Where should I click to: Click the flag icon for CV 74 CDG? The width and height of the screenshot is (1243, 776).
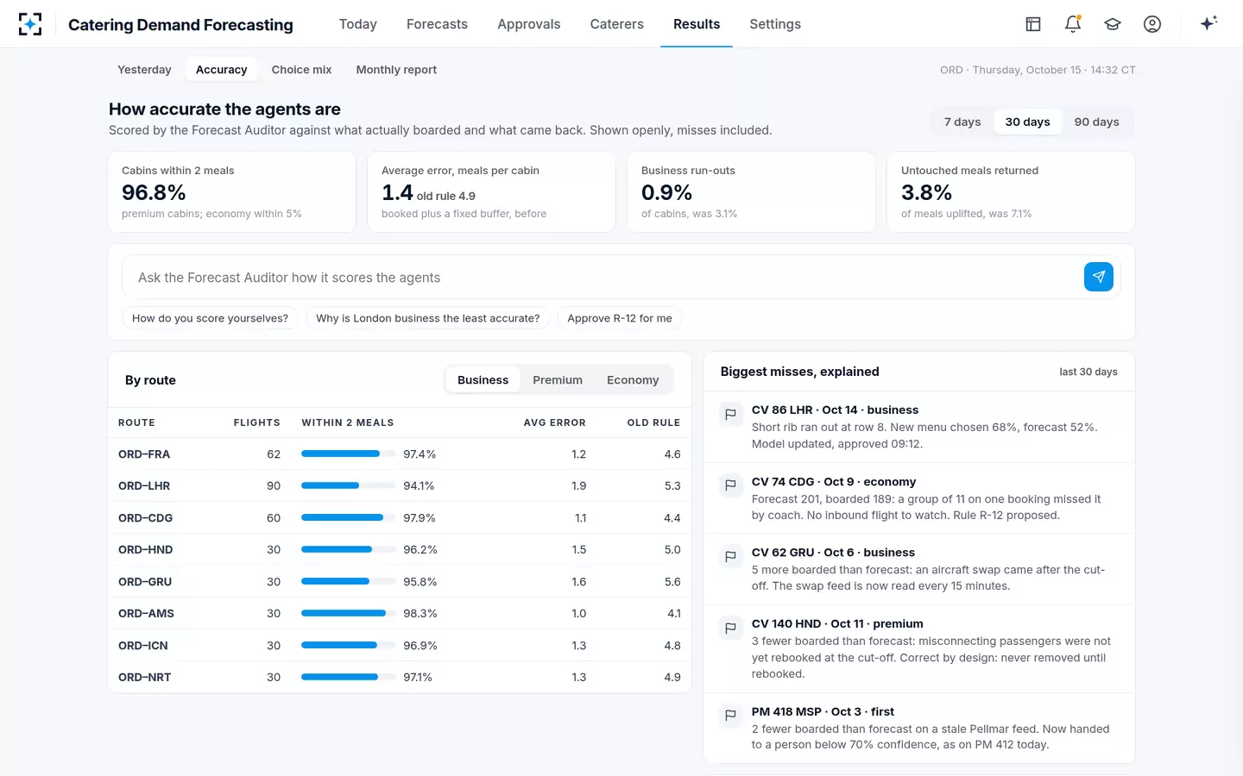tap(730, 486)
